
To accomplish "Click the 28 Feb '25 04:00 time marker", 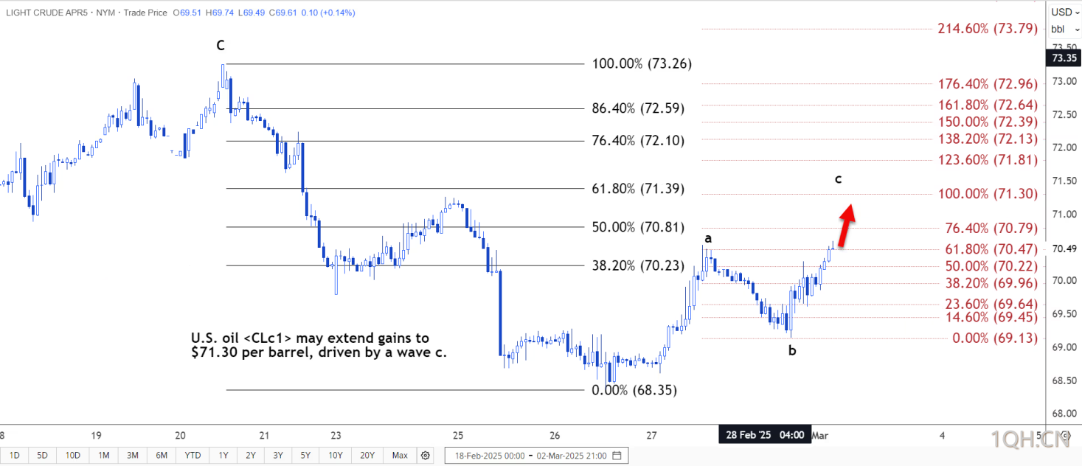I will point(765,435).
